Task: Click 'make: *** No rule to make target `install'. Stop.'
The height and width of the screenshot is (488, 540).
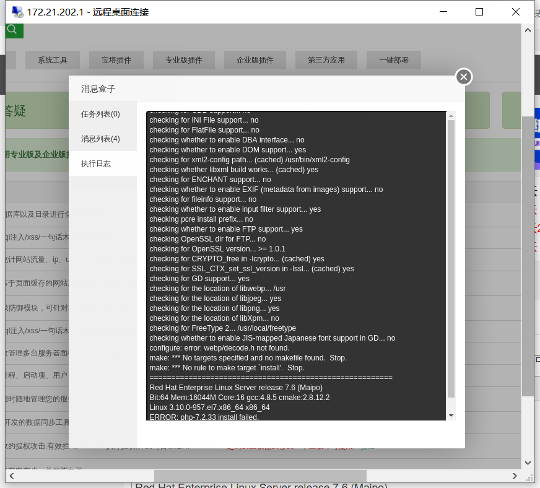Action: (x=227, y=368)
